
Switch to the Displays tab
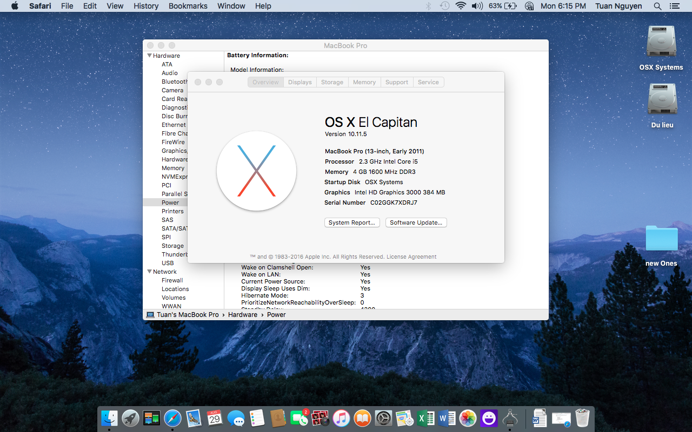point(300,82)
